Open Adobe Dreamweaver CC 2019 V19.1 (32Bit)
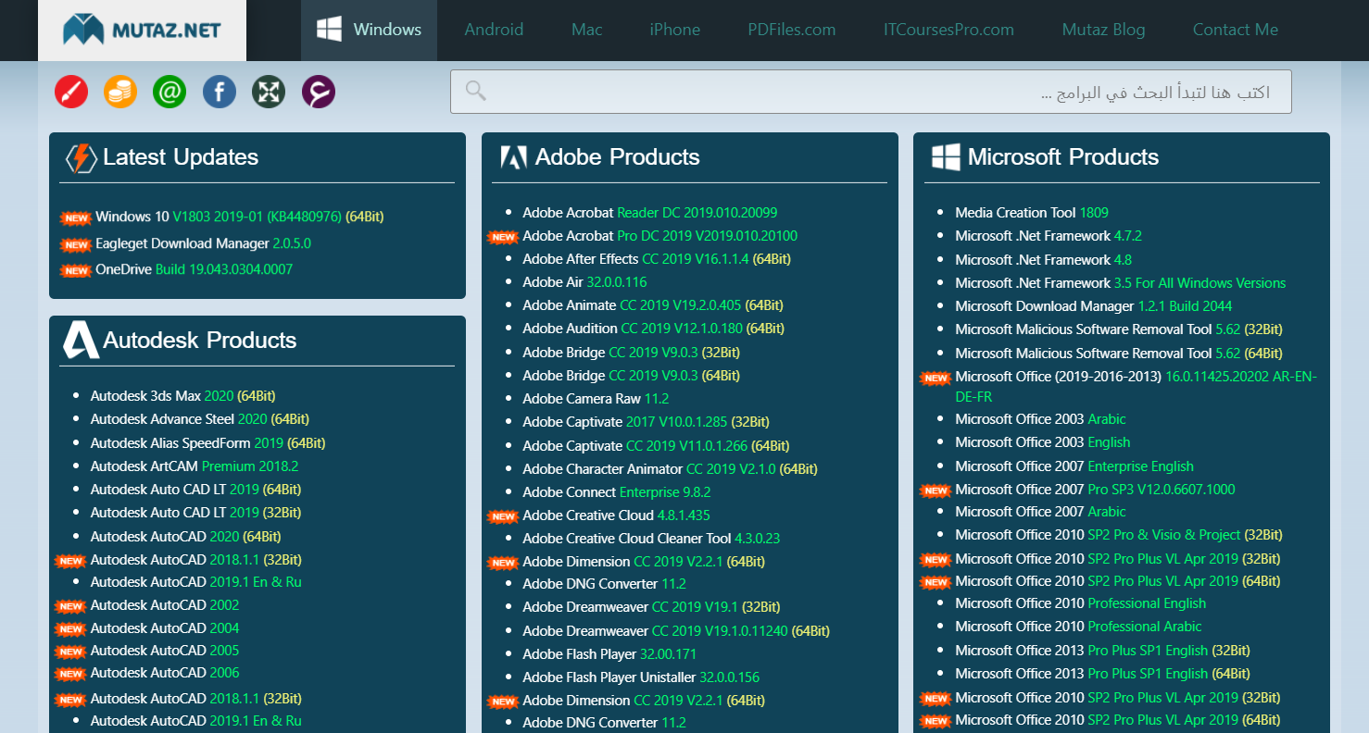 (651, 607)
